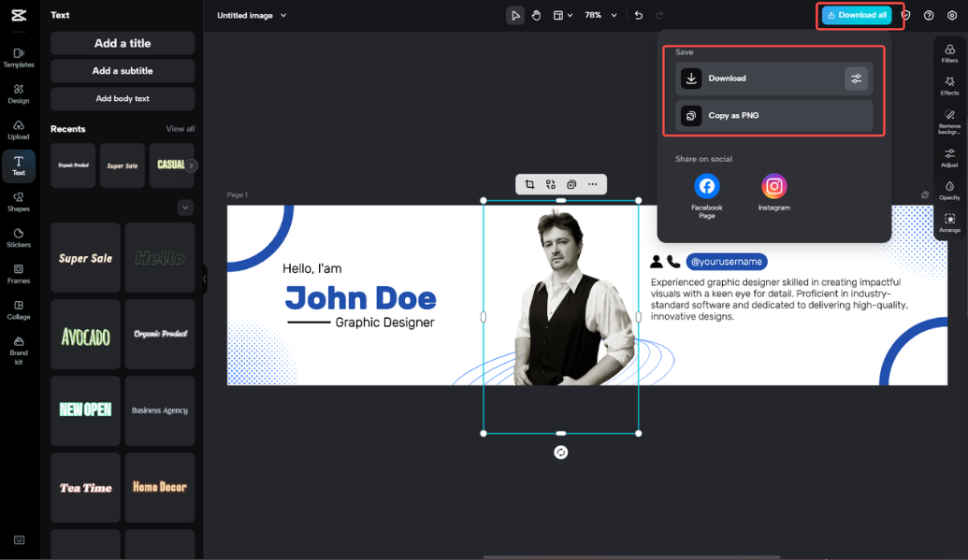968x560 pixels.
Task: Open the Arrange options
Action: click(949, 223)
